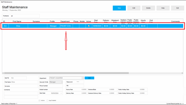The image size is (186, 105).
Task: Click the Mobile column header
Action: [82, 21]
